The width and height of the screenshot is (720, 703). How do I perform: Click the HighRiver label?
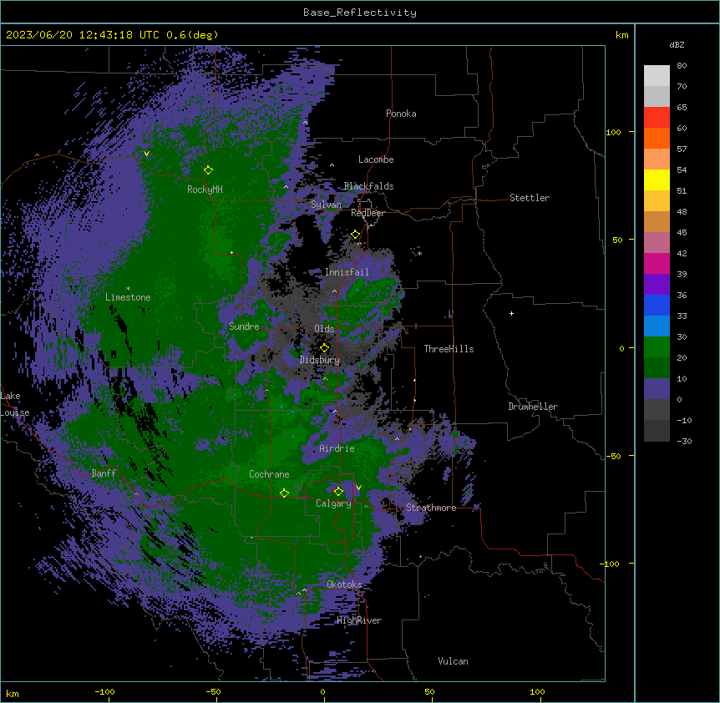point(359,620)
